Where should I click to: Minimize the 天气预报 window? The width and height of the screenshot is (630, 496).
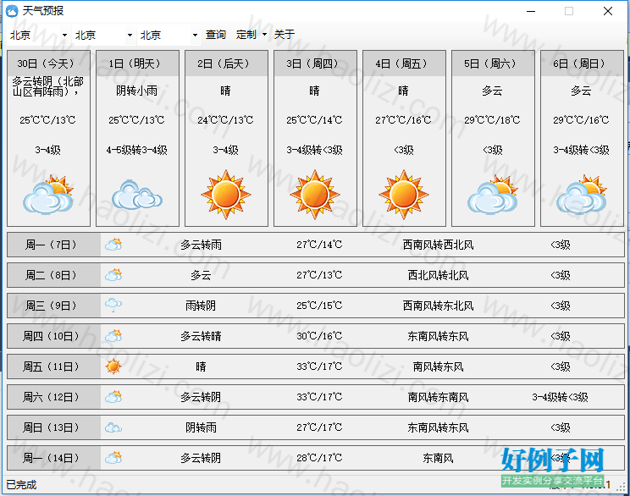tap(531, 11)
